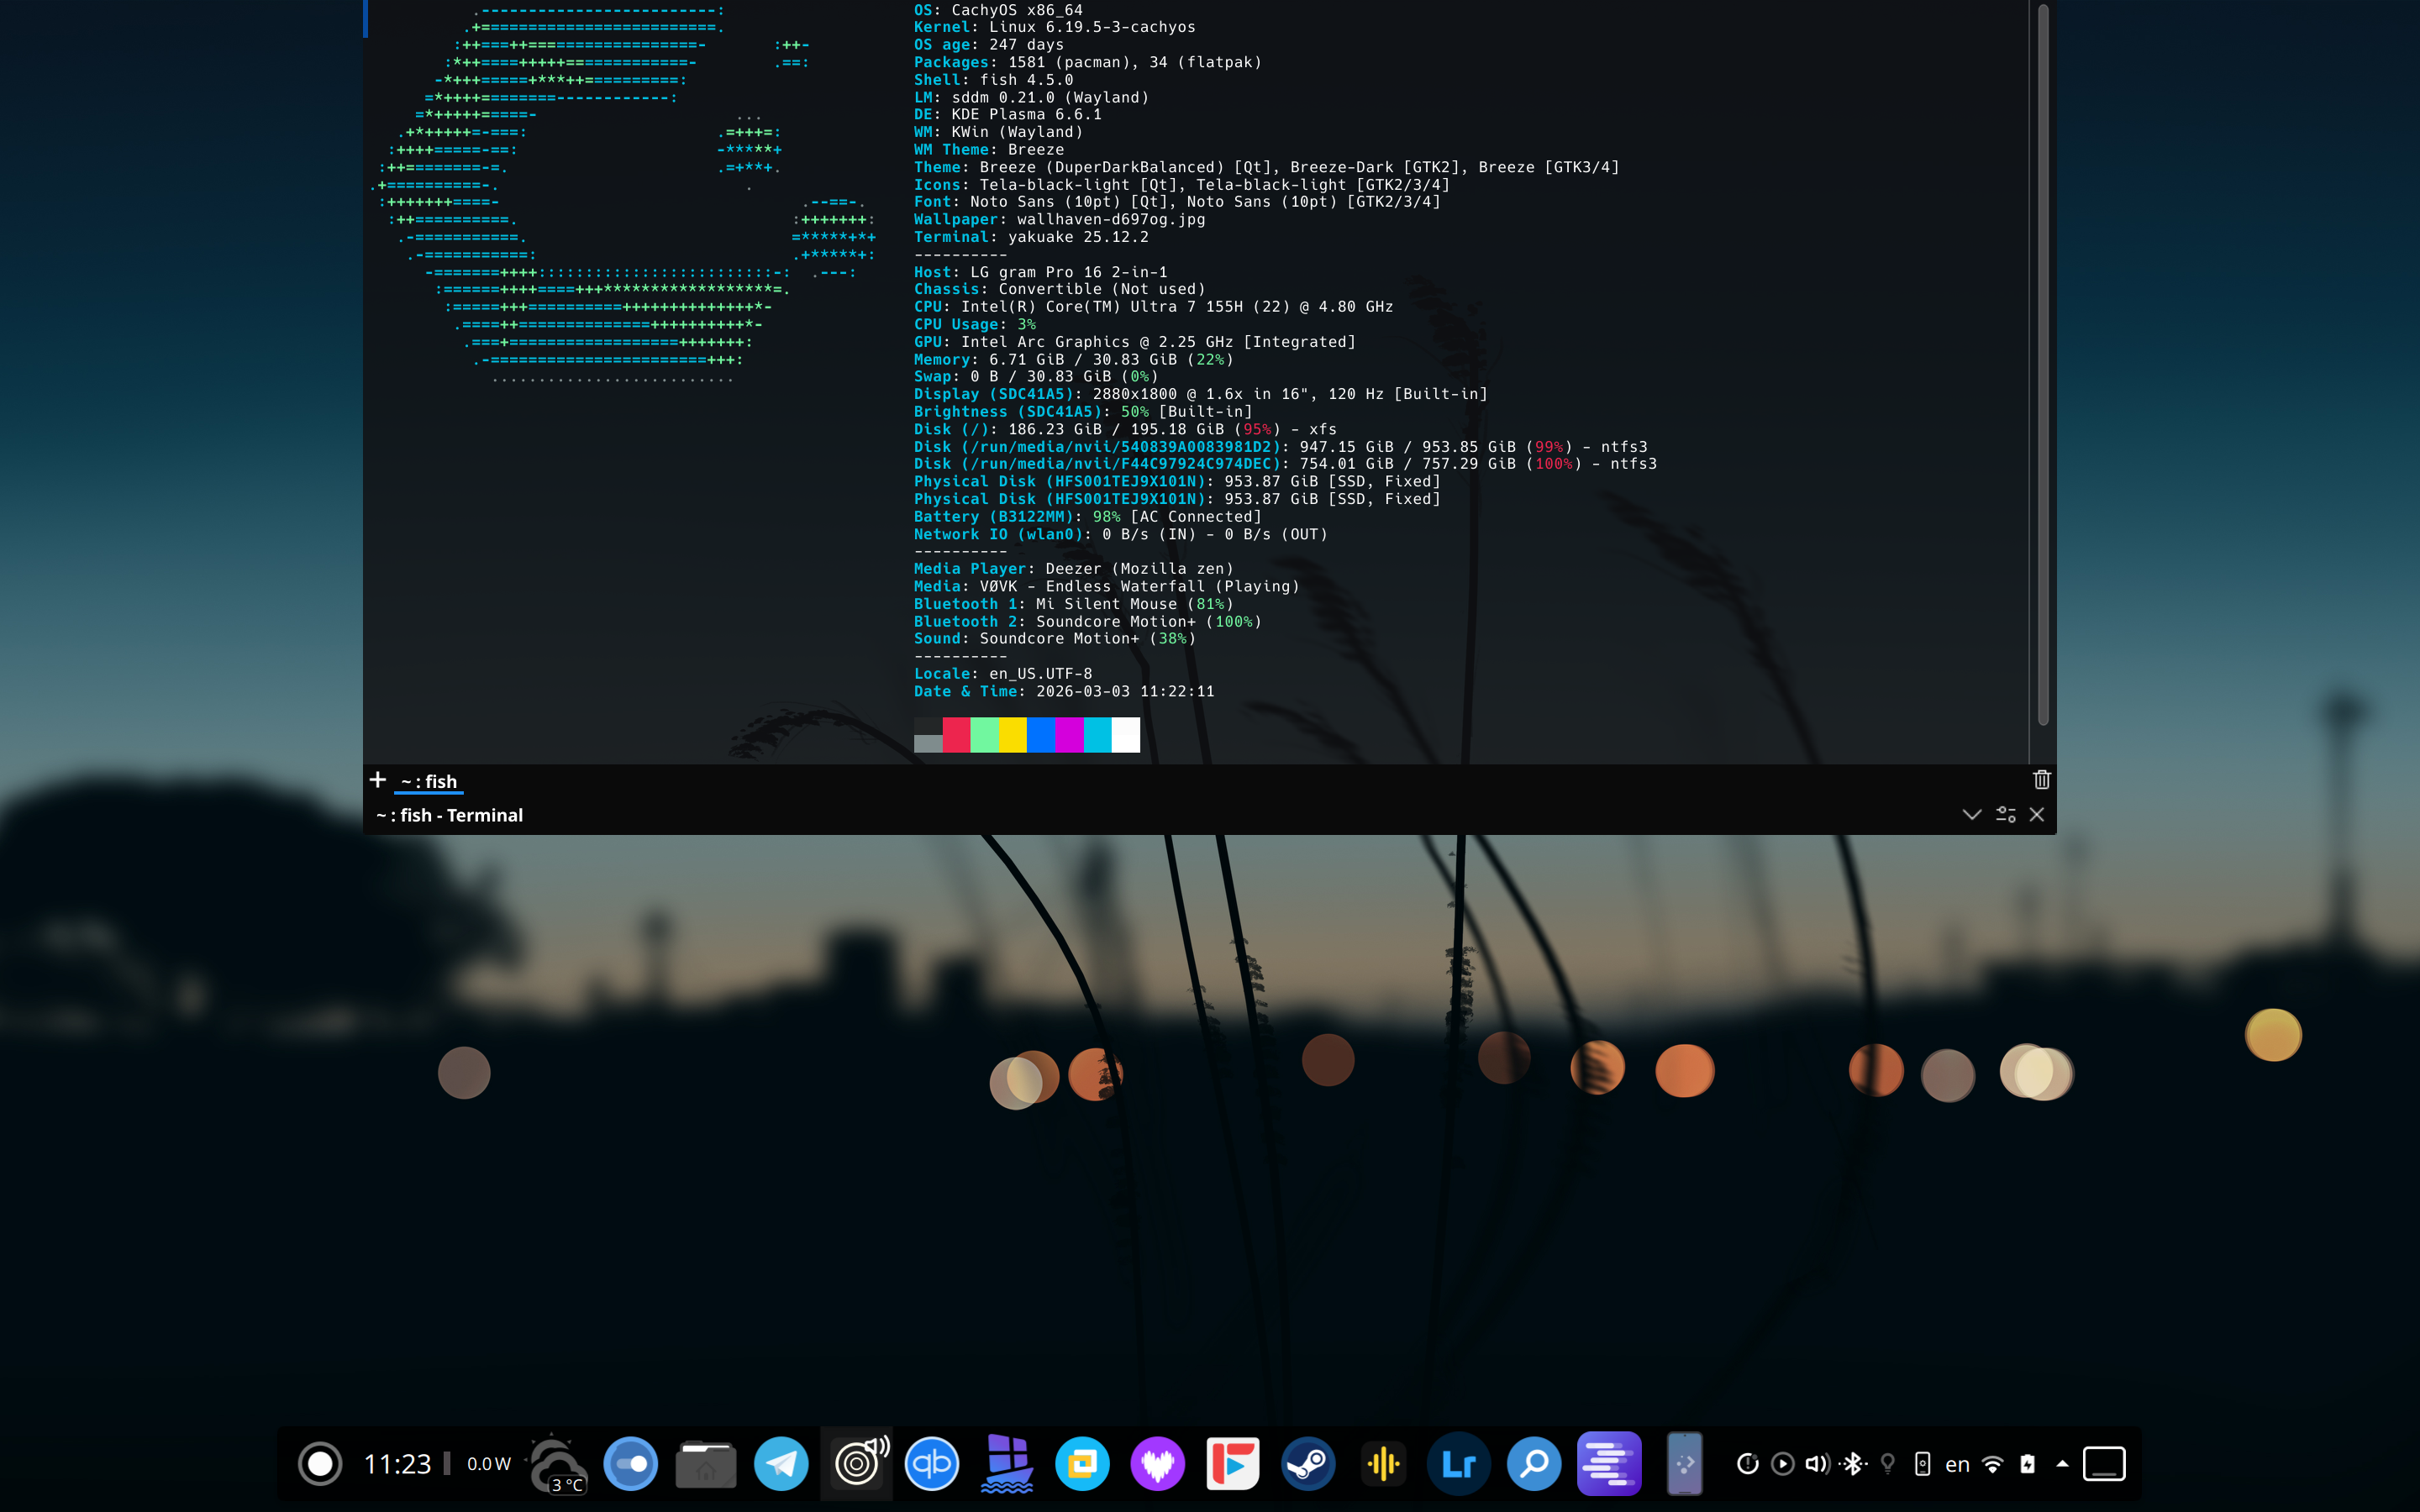Toggle Bluetooth from the system tray

(1853, 1464)
